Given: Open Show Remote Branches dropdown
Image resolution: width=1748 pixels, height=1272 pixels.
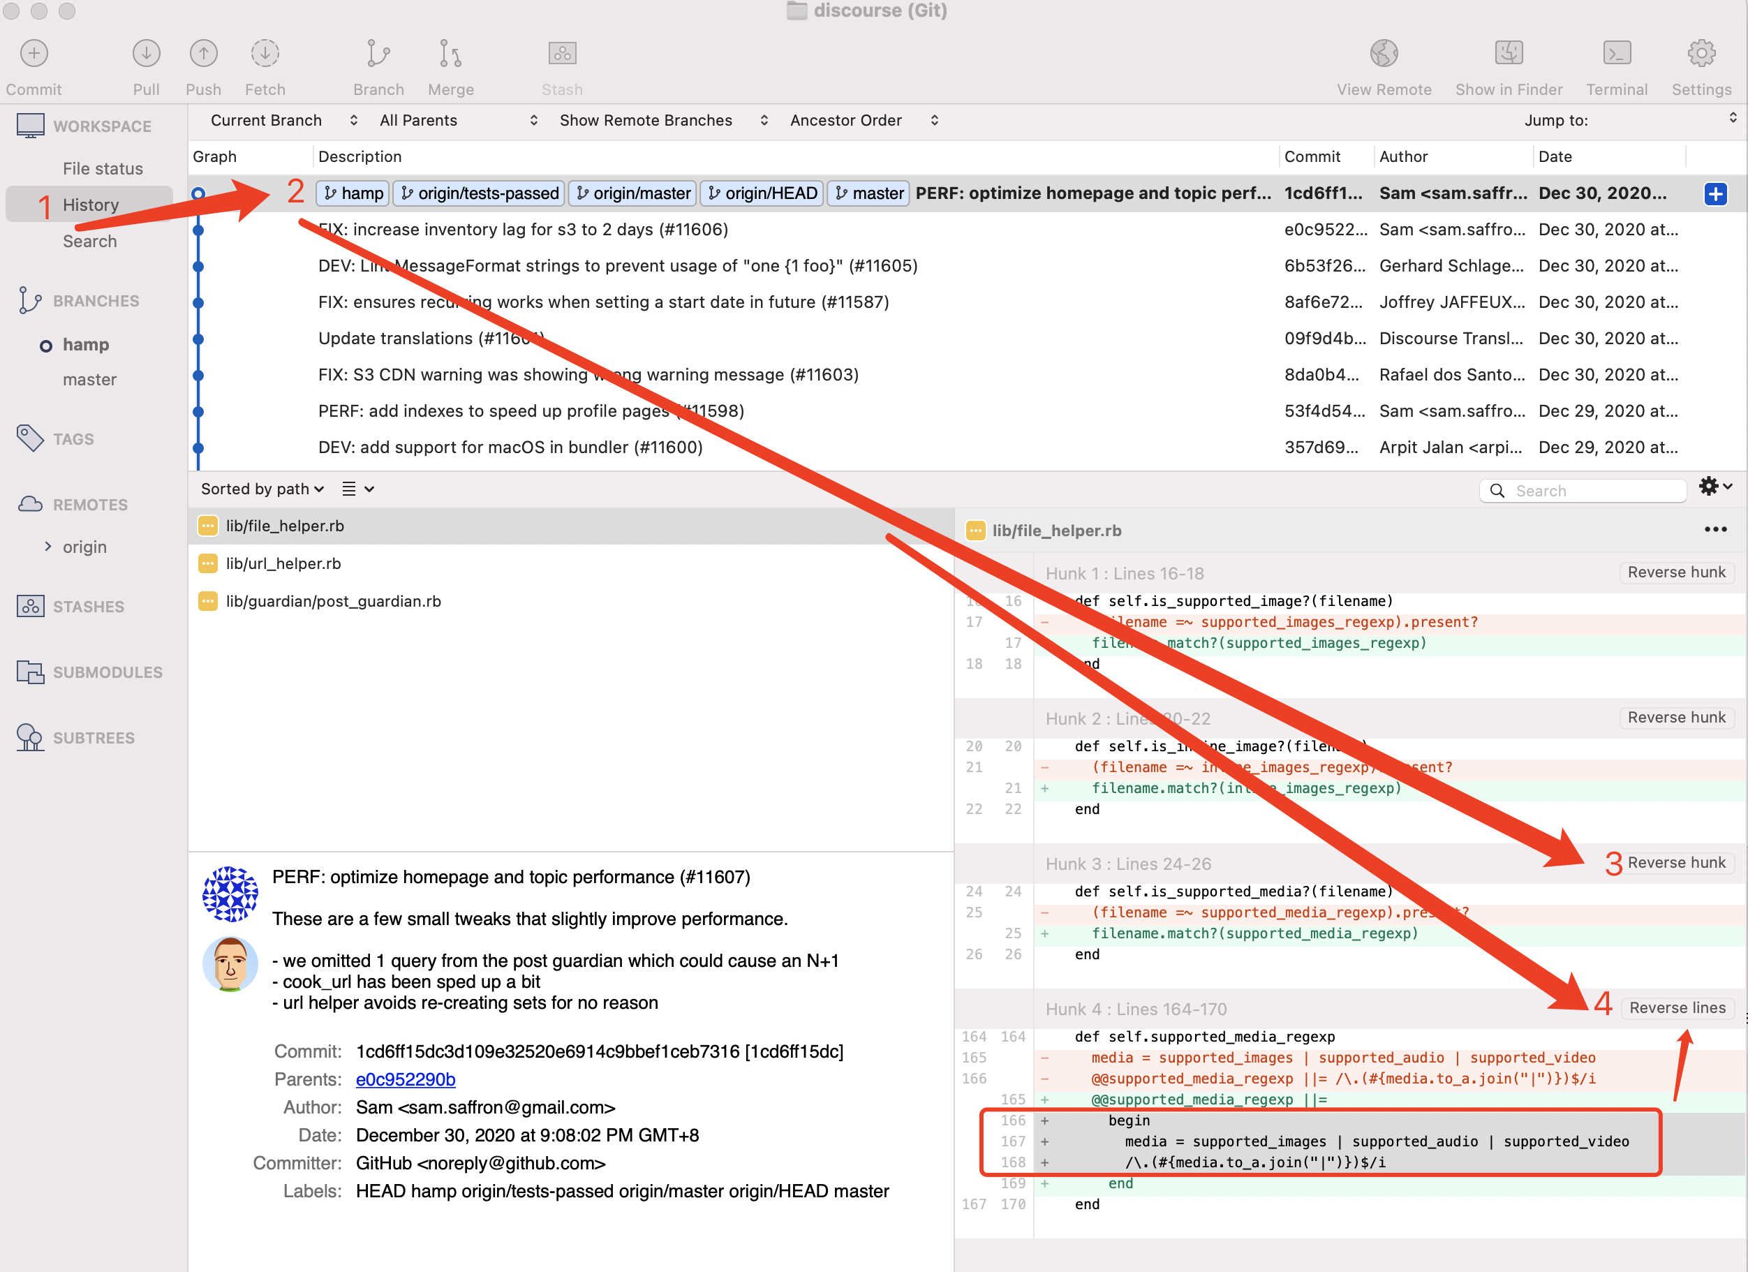Looking at the screenshot, I should (664, 120).
